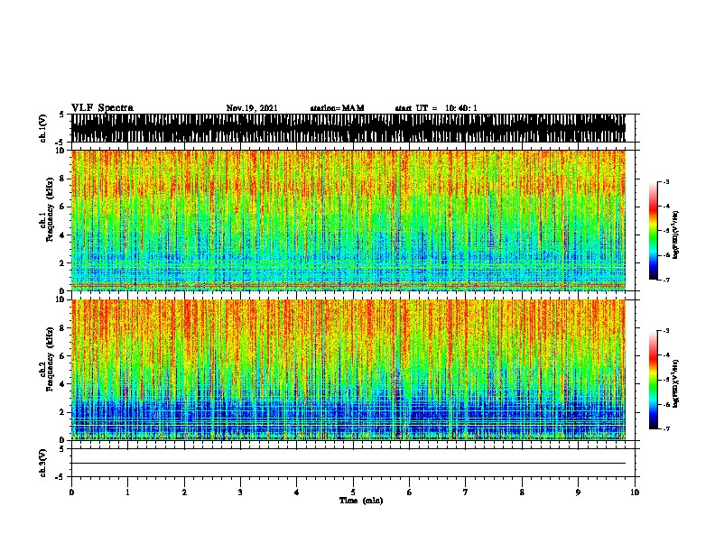
Task: Click the "10" tick on ch.2 frequency axis
Action: (x=61, y=299)
